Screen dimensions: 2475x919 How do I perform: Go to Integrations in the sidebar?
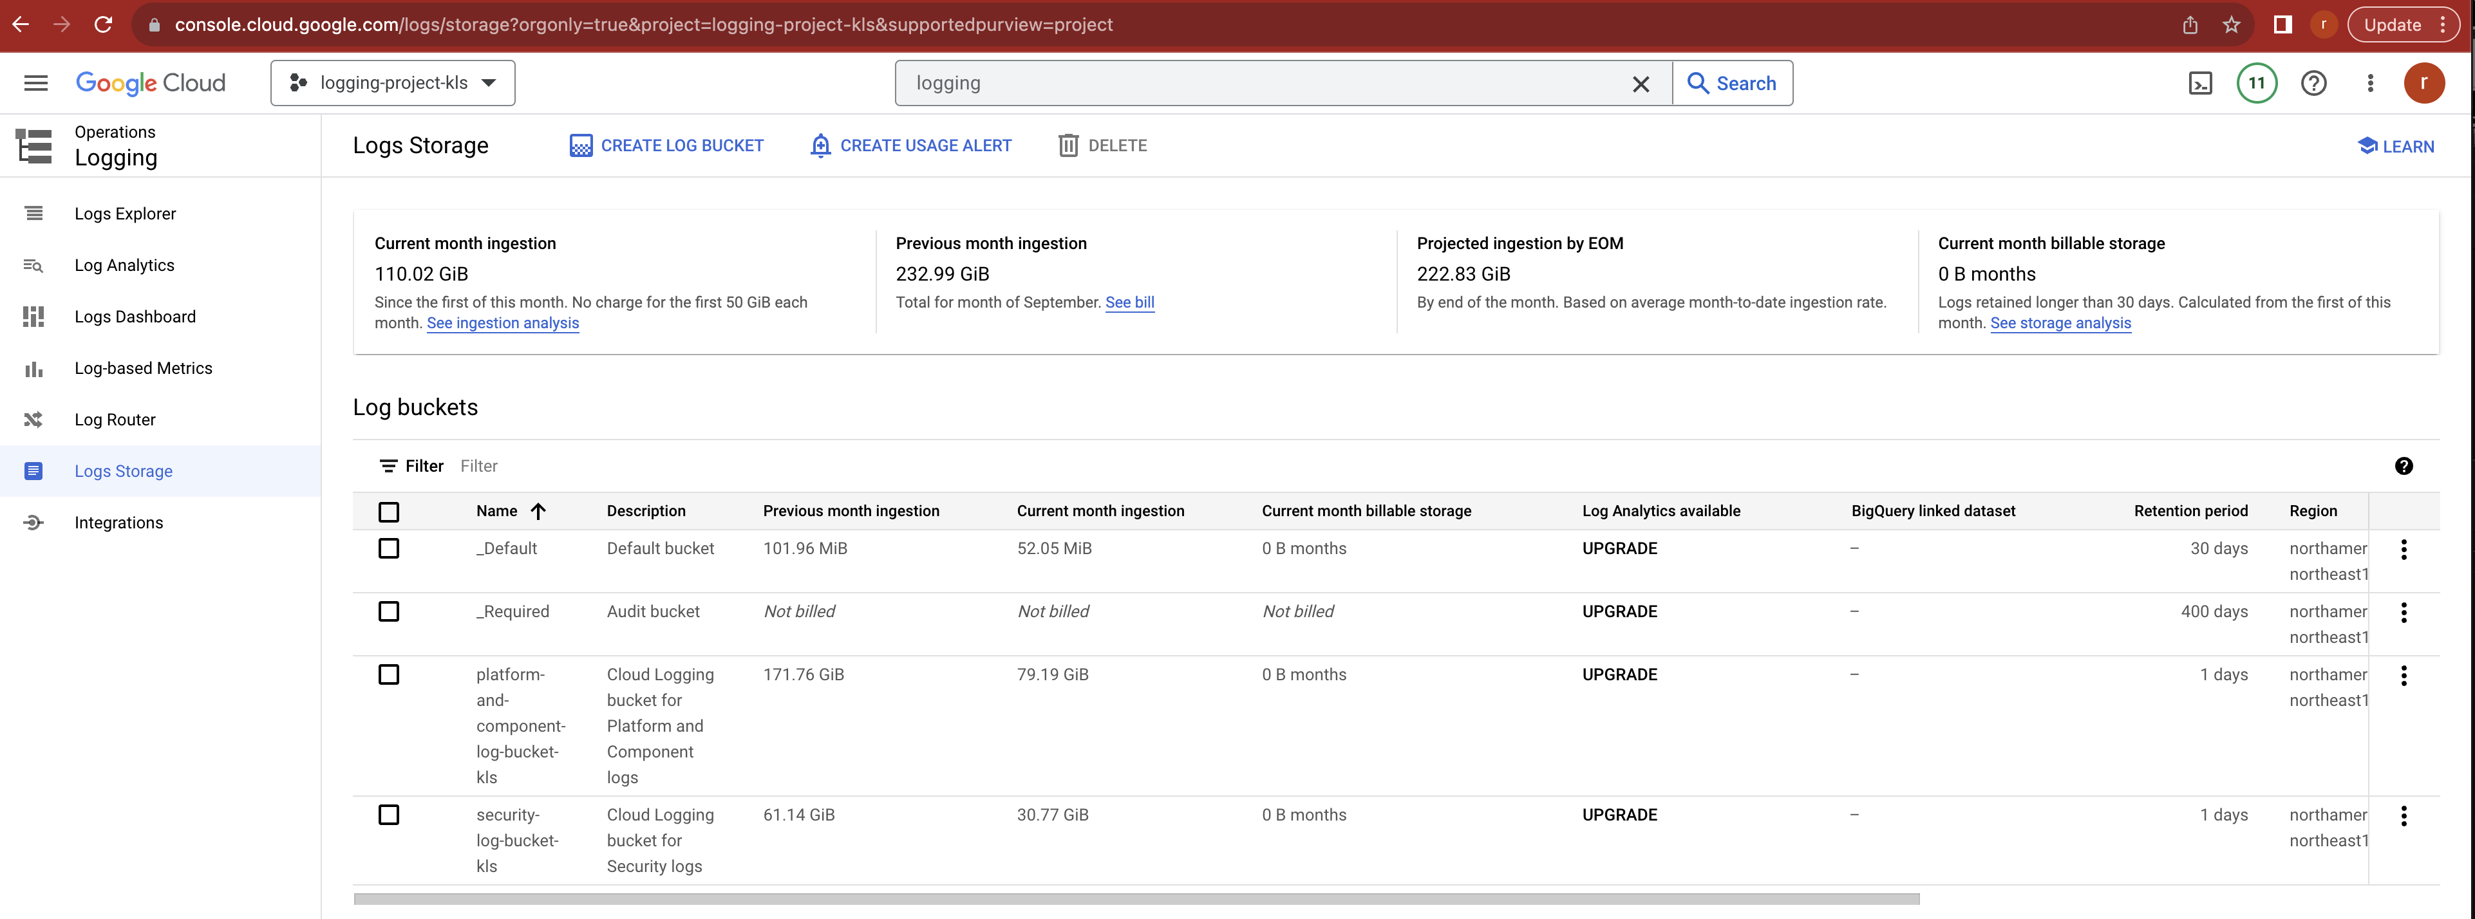(x=118, y=521)
